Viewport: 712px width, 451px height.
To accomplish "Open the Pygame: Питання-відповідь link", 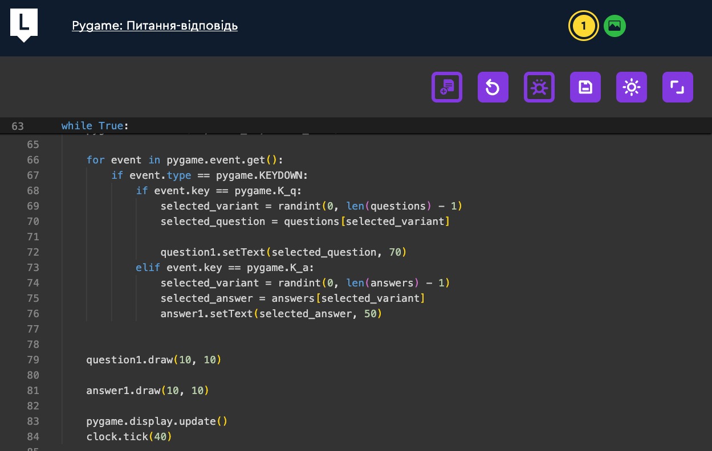I will click(154, 26).
